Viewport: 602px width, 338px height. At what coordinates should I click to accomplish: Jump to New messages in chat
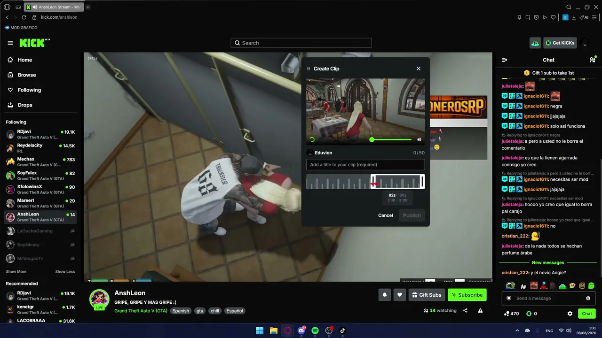[x=548, y=263]
